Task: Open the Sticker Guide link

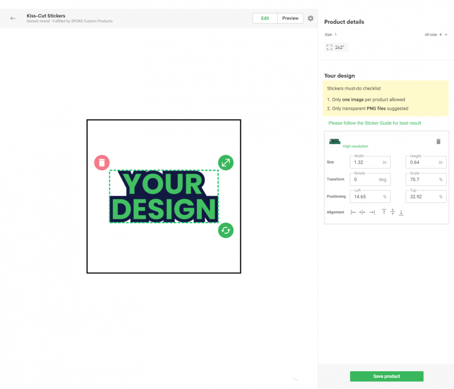Action: (375, 123)
